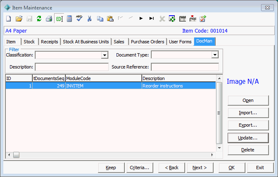Click the < Back button
Screen dimensions: 278x177
(x=171, y=168)
